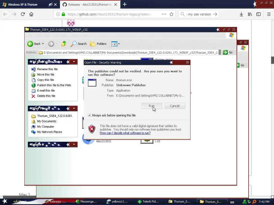Open 'How can I decide what software to run?' link
Screen dimensions: 274x205
(125, 133)
